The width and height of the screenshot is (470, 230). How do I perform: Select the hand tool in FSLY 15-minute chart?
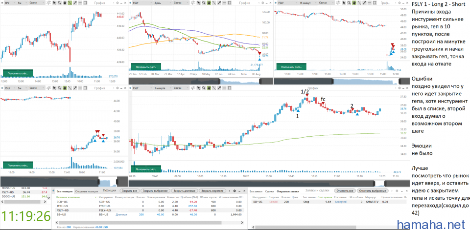pyautogui.click(x=353, y=3)
